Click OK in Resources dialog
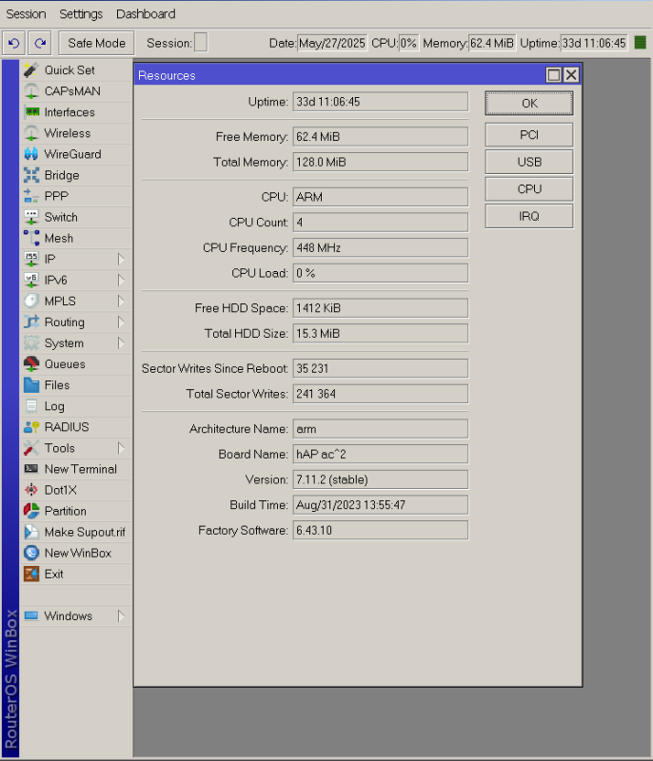This screenshot has height=761, width=653. pos(529,104)
